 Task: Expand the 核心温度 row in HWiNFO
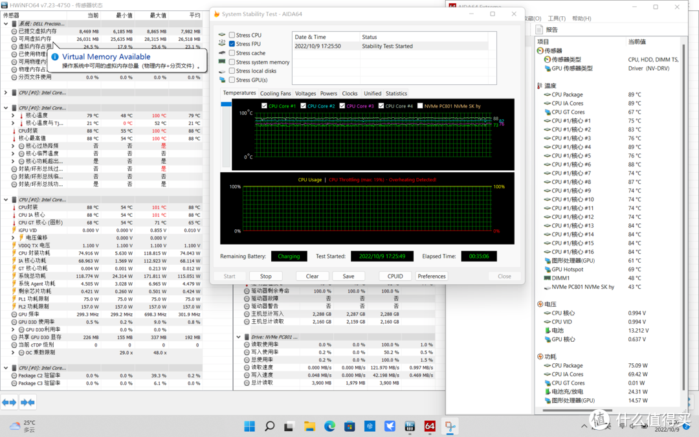pyautogui.click(x=13, y=115)
